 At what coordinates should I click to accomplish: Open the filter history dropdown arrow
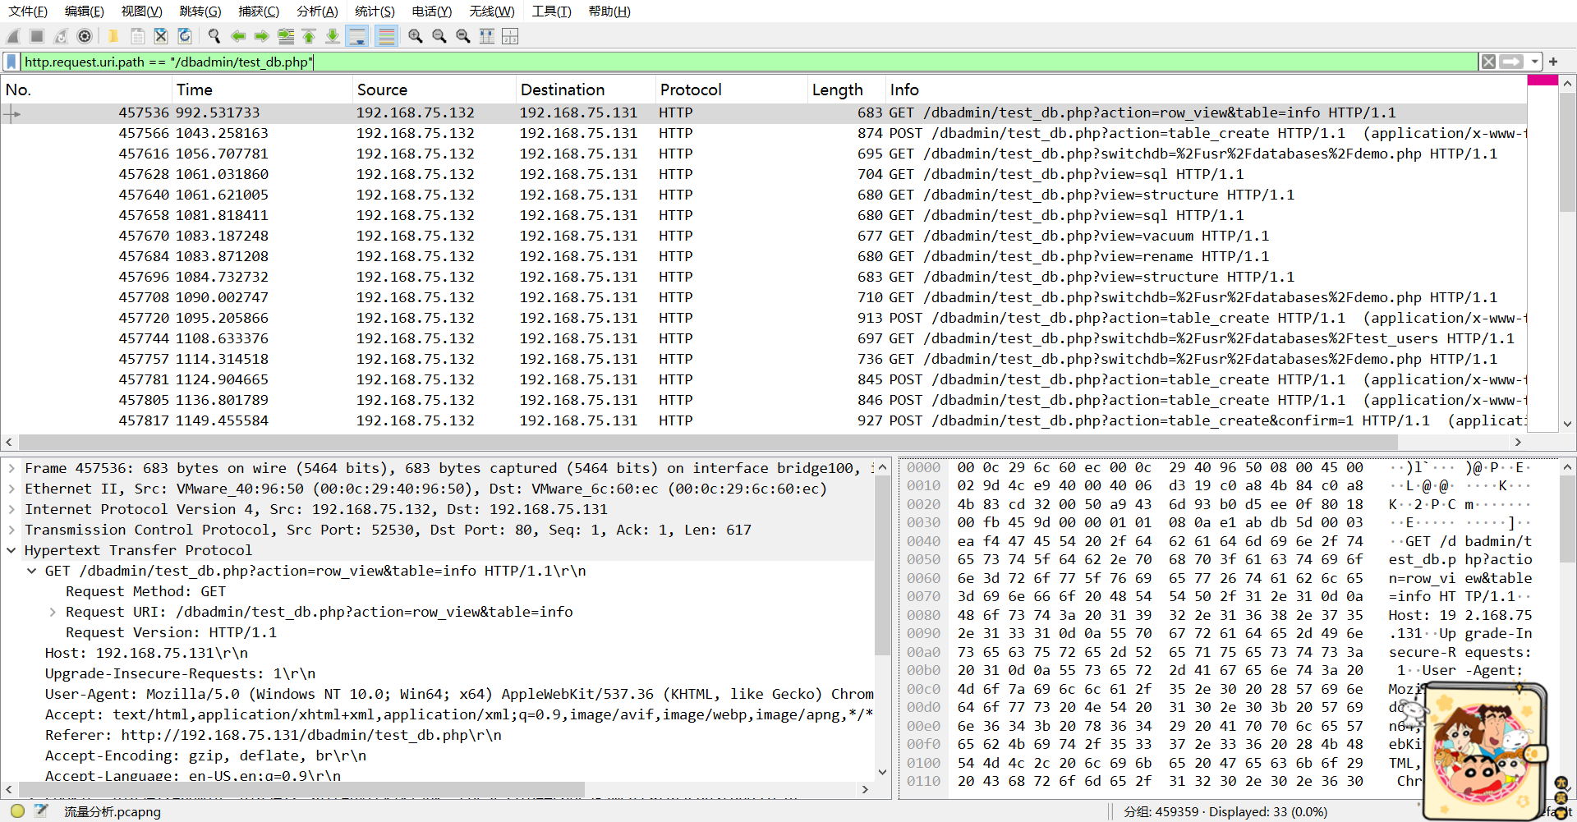[x=1533, y=62]
